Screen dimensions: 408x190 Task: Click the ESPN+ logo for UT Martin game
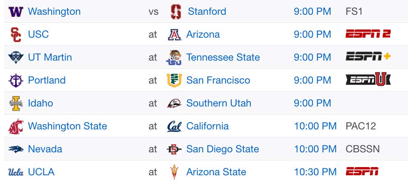coord(368,57)
